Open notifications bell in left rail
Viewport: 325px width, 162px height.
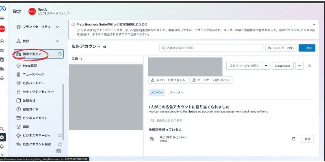(x=2, y=146)
